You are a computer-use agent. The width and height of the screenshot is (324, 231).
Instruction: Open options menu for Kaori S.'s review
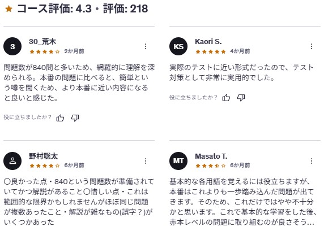coord(312,46)
